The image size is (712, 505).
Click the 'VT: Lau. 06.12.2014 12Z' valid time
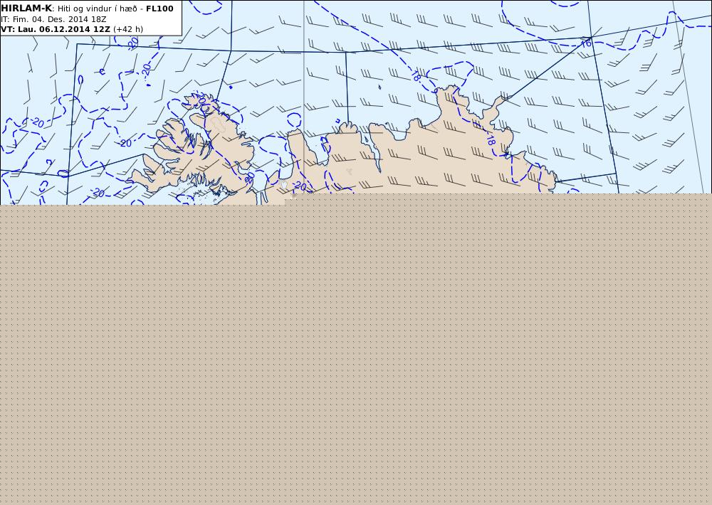click(56, 29)
